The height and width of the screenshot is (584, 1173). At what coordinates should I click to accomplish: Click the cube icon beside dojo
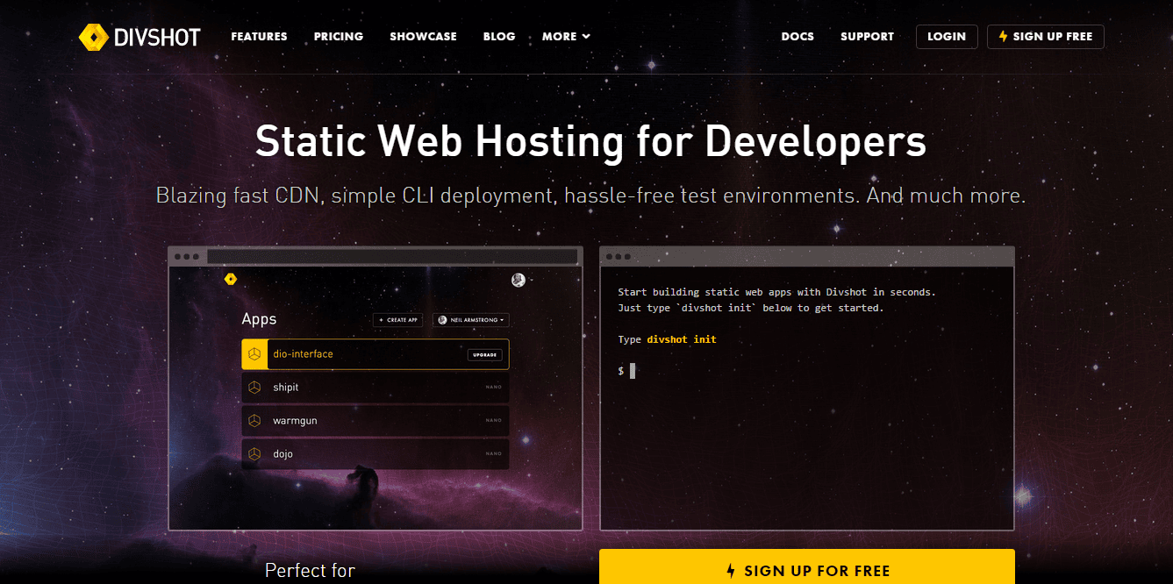point(254,454)
